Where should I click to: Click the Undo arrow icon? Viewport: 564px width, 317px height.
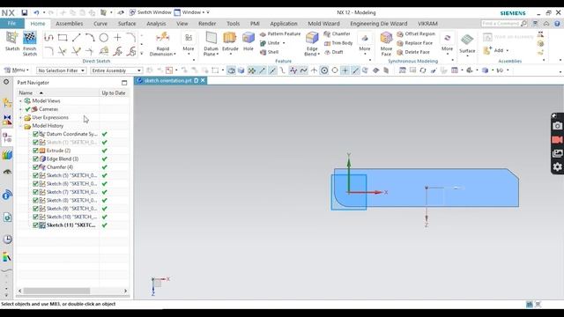tap(36, 12)
